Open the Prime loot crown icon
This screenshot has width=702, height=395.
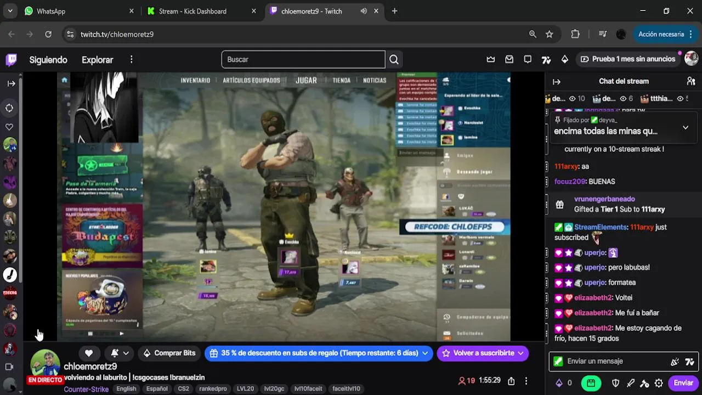tap(491, 59)
